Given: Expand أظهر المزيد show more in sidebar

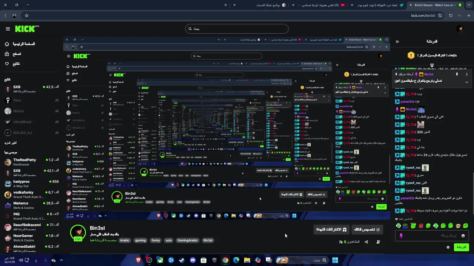Looking at the screenshot, I should tap(10, 143).
